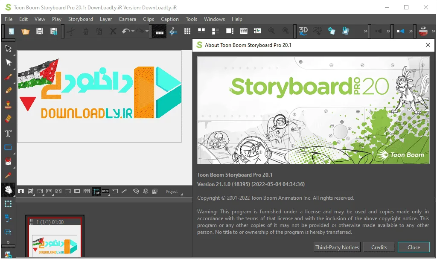Open the File menu
Image resolution: width=437 pixels, height=259 pixels.
(9, 19)
